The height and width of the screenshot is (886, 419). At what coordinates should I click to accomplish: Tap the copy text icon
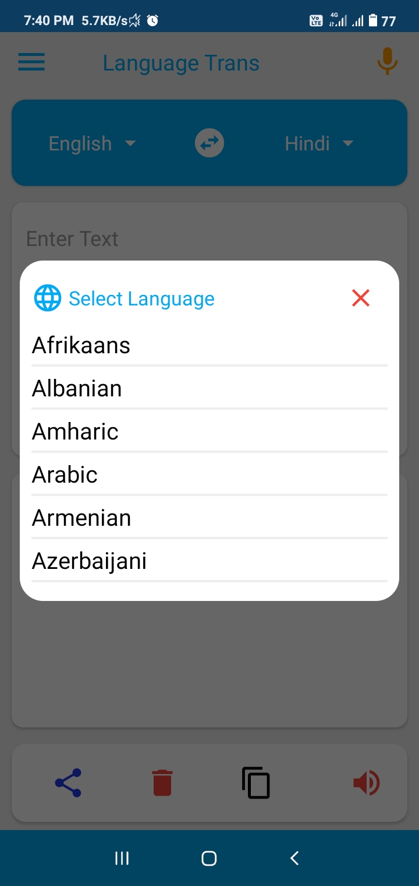tap(256, 783)
